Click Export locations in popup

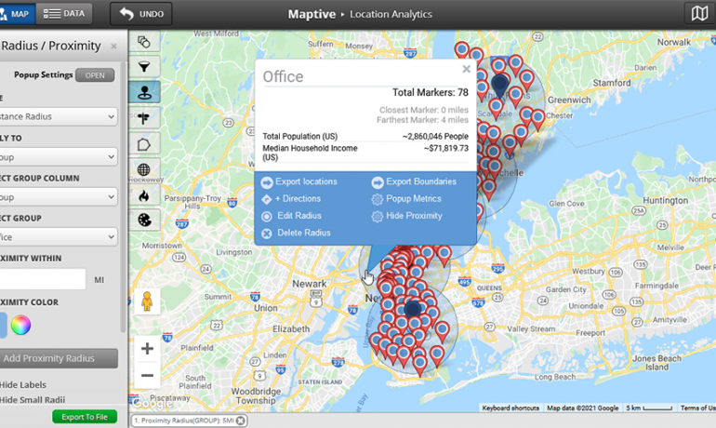[306, 181]
